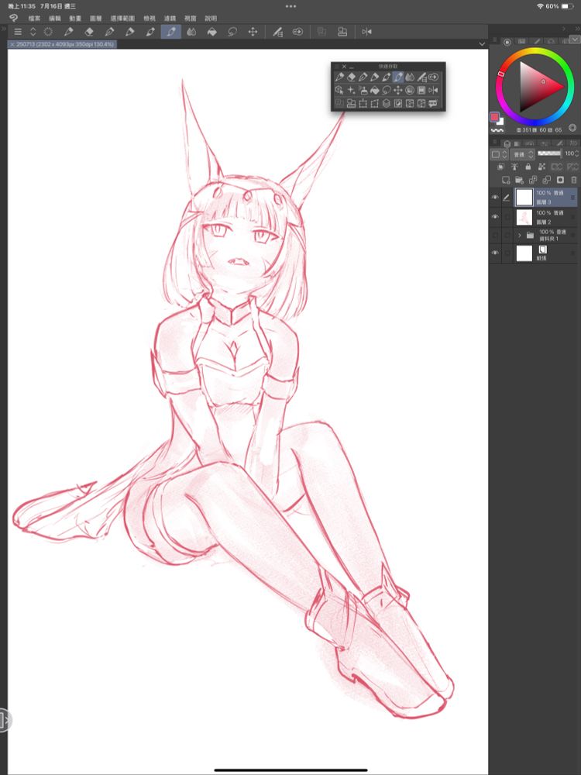Click the New layer folder icon
The height and width of the screenshot is (775, 581).
(x=519, y=180)
